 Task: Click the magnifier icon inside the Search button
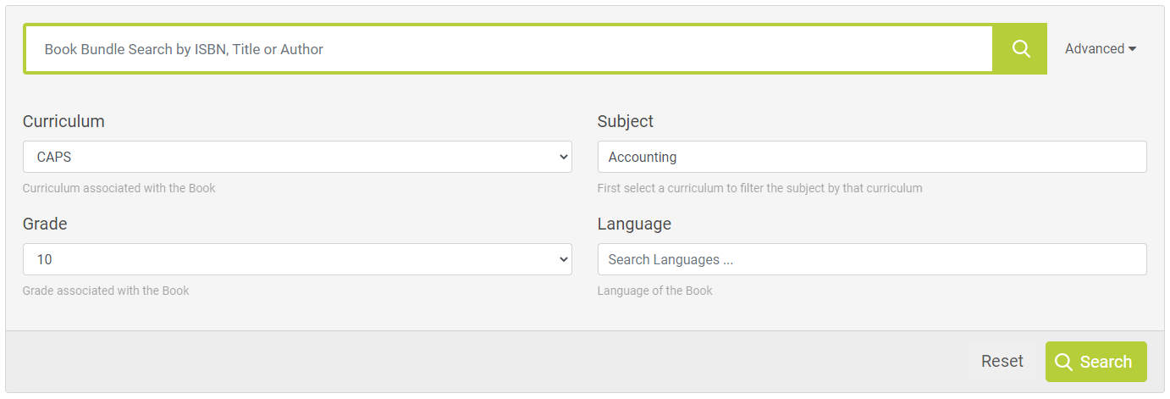point(1063,363)
